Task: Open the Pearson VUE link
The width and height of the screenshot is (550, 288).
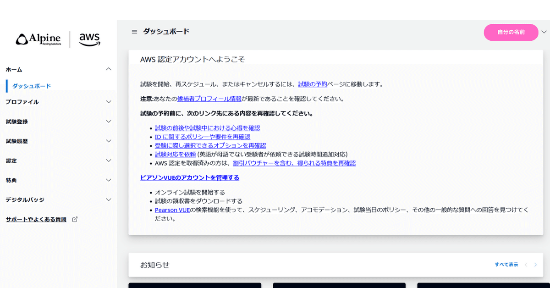Action: click(172, 210)
